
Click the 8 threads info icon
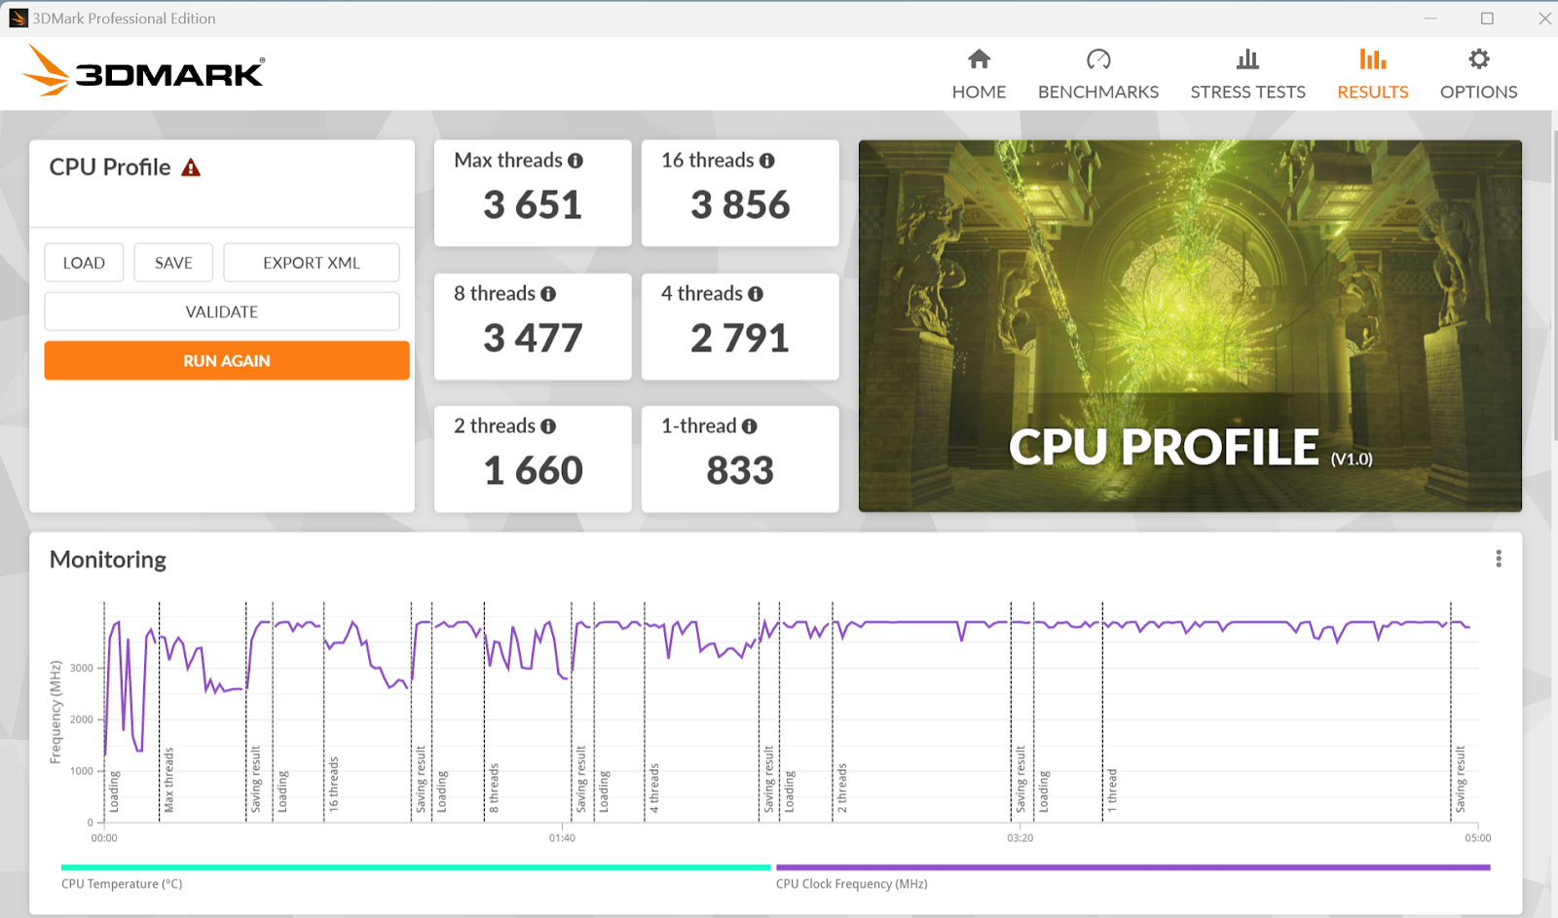pos(548,294)
